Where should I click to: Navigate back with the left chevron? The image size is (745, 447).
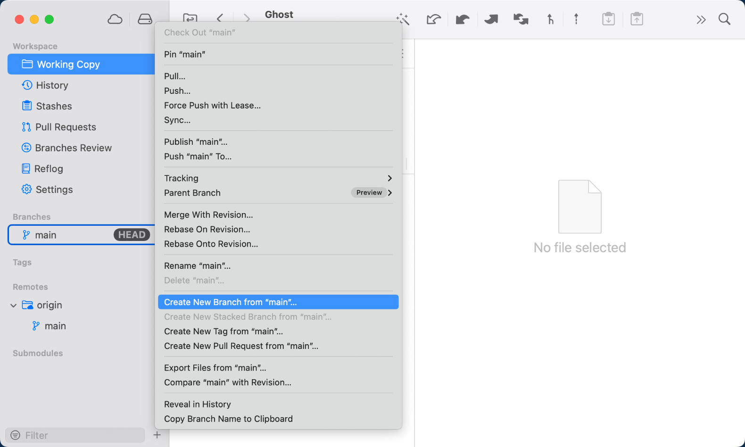[x=220, y=18]
